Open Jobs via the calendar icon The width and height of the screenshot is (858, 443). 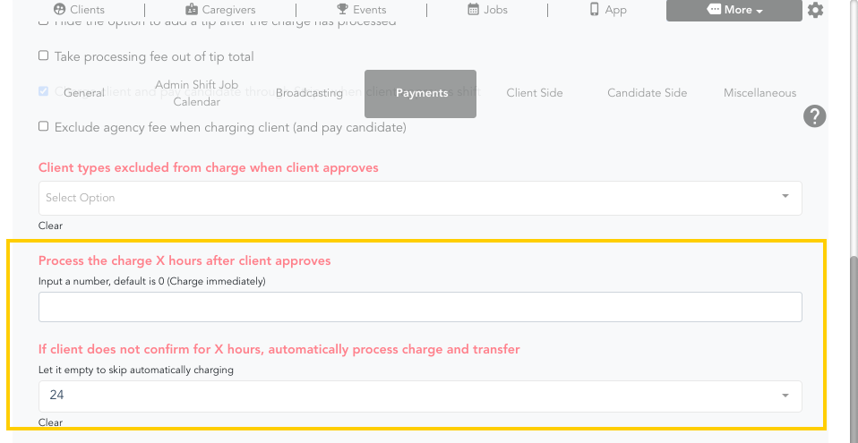coord(487,10)
